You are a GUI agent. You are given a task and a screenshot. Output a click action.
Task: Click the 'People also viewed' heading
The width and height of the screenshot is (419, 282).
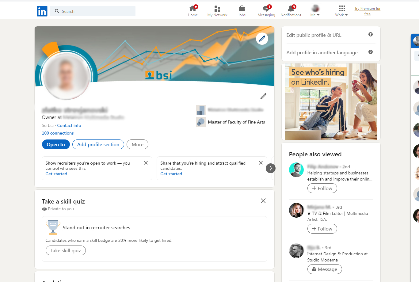coord(315,154)
